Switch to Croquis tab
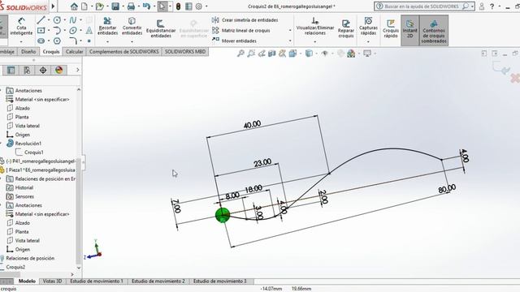 (x=51, y=52)
